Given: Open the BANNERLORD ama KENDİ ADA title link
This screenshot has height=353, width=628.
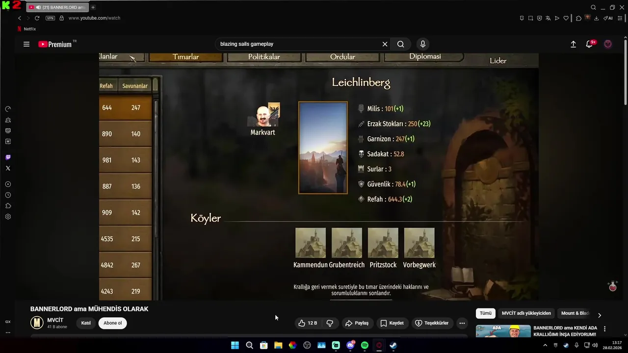Looking at the screenshot, I should [x=565, y=331].
